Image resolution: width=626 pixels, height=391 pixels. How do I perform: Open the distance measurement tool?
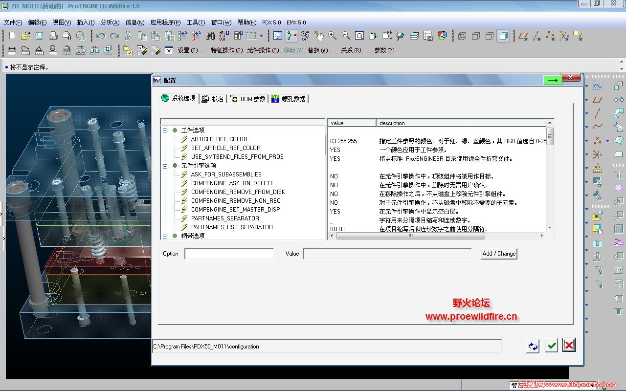click(12, 50)
